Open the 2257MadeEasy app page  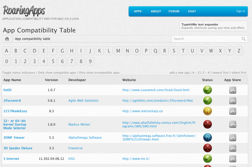pyautogui.click(x=15, y=111)
